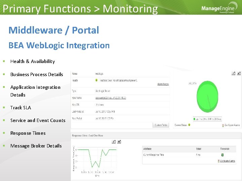Click the Uptime duration legend text
Image resolution: width=242 pixels, height=181 pixels.
click(x=208, y=119)
